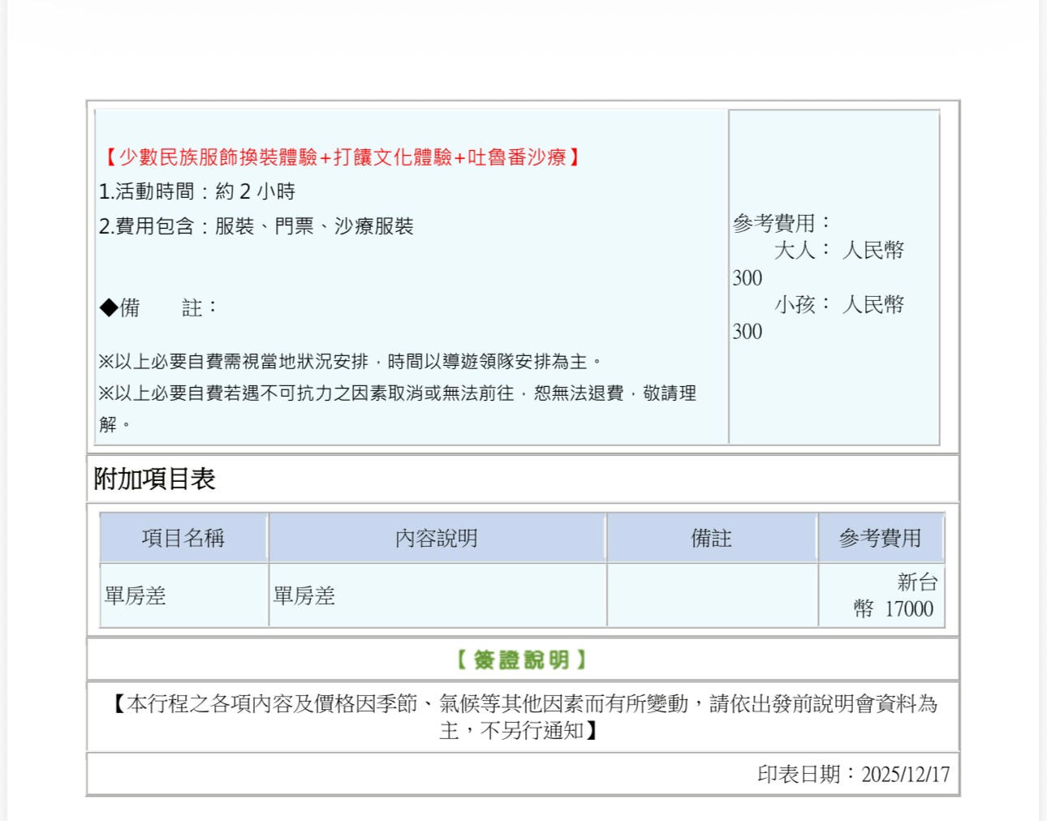Click the ◆備註 label with diamond bullet
The width and height of the screenshot is (1047, 821).
[x=158, y=307]
